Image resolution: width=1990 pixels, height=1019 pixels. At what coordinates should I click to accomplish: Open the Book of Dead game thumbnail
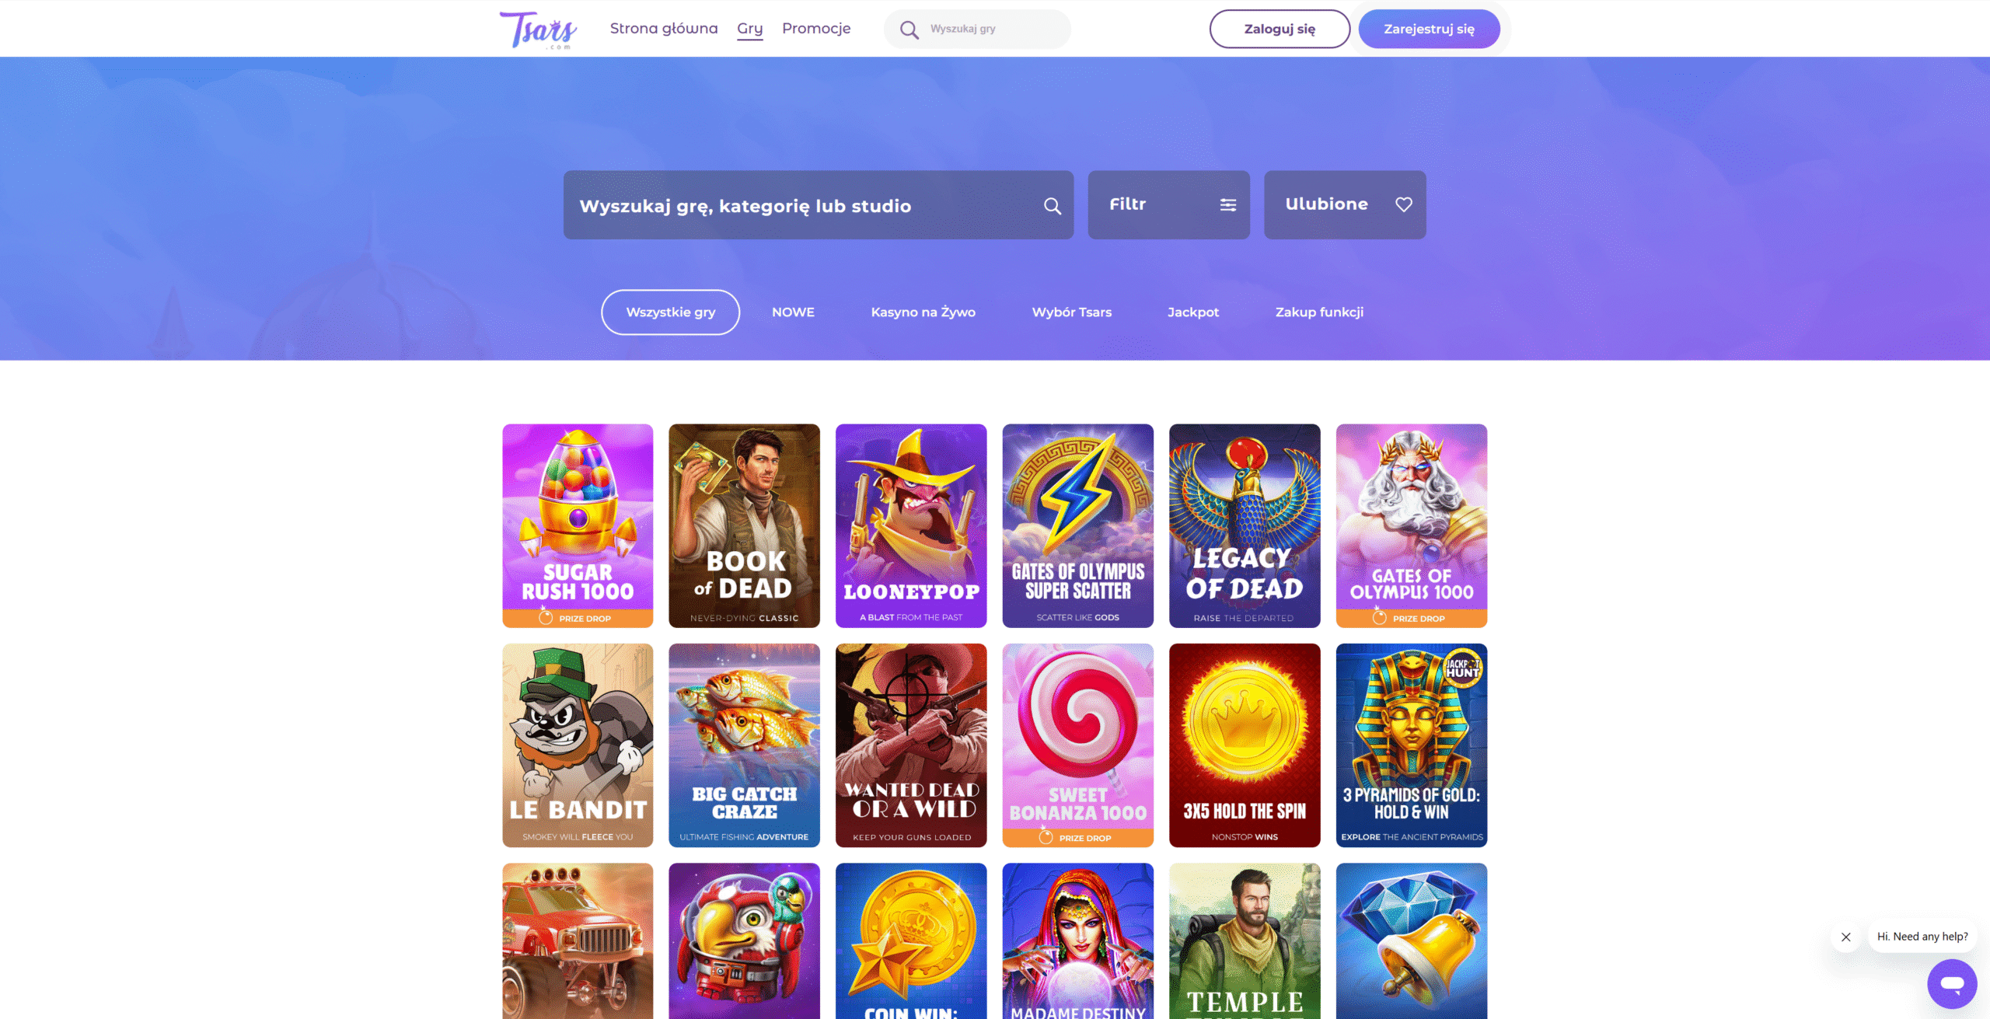coord(744,525)
